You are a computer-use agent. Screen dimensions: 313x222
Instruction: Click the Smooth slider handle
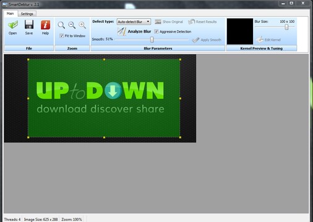[152, 39]
